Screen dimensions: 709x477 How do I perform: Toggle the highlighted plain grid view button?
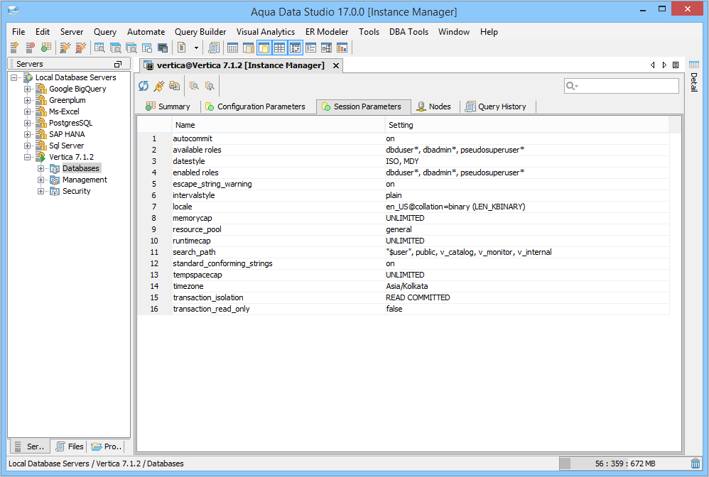tap(279, 48)
